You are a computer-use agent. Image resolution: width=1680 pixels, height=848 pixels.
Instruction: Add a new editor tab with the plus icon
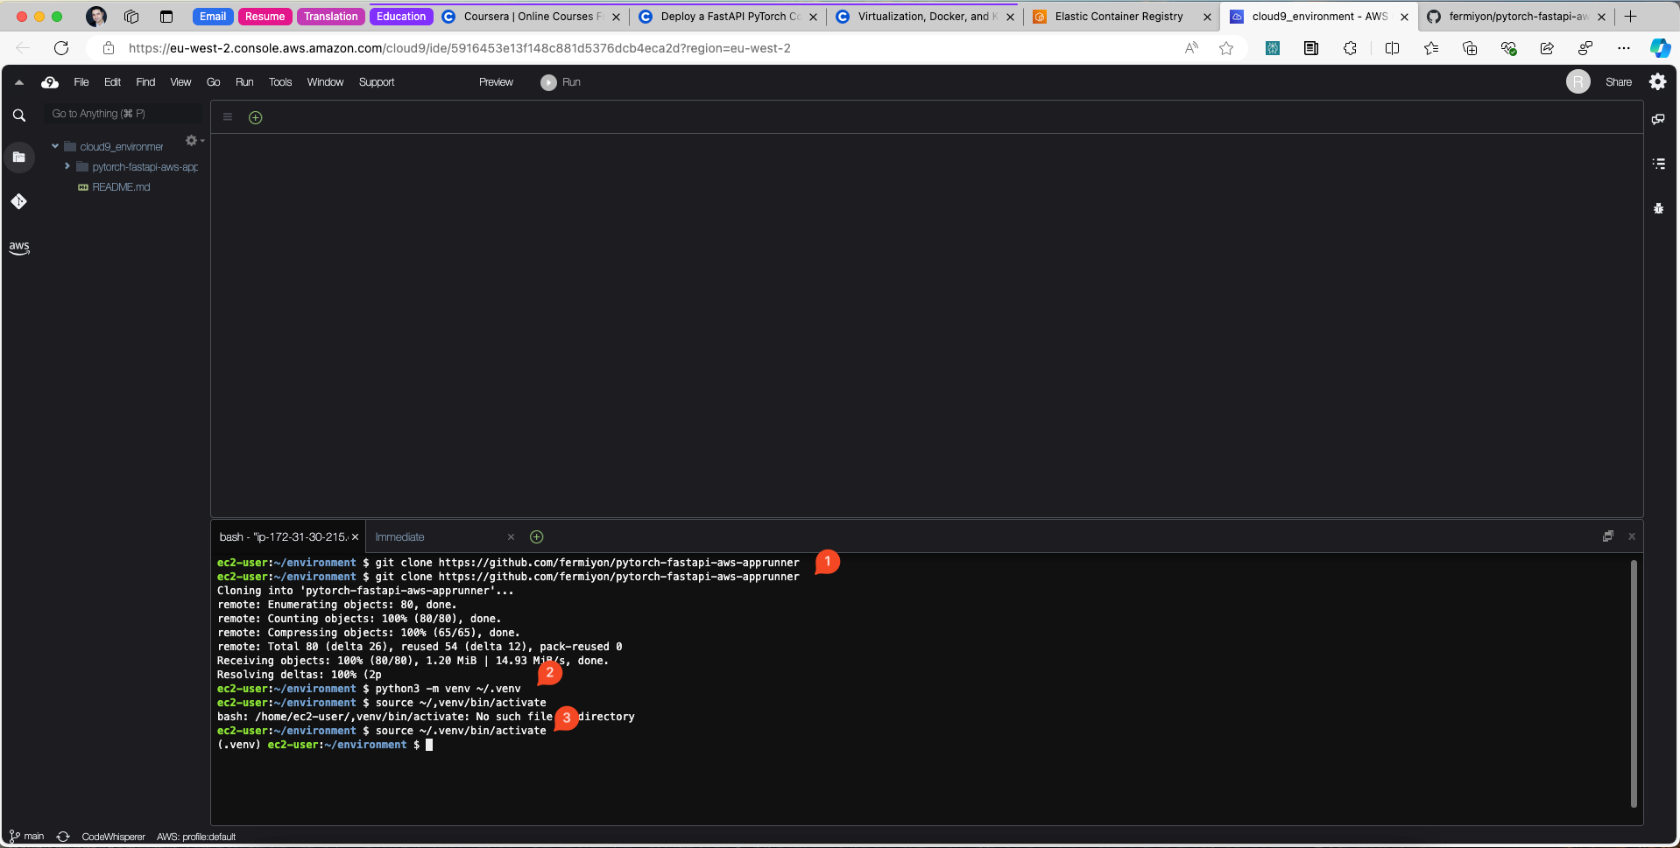click(x=256, y=117)
